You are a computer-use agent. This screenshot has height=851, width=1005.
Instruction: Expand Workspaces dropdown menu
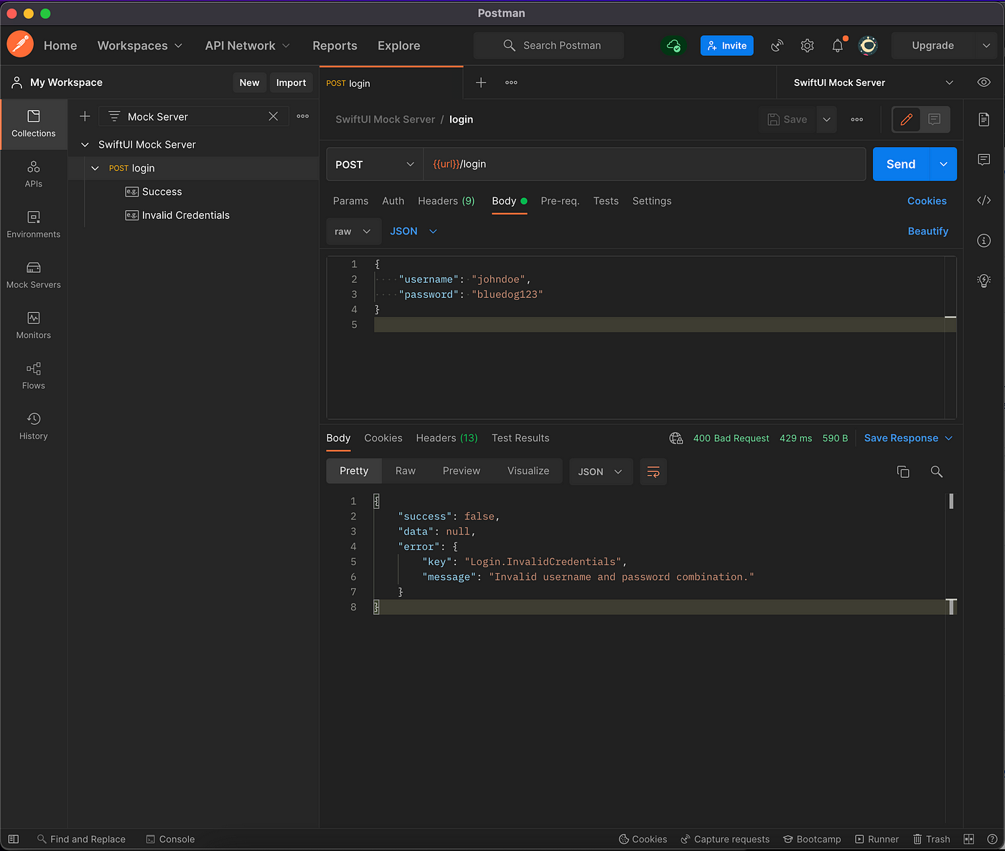coord(140,45)
